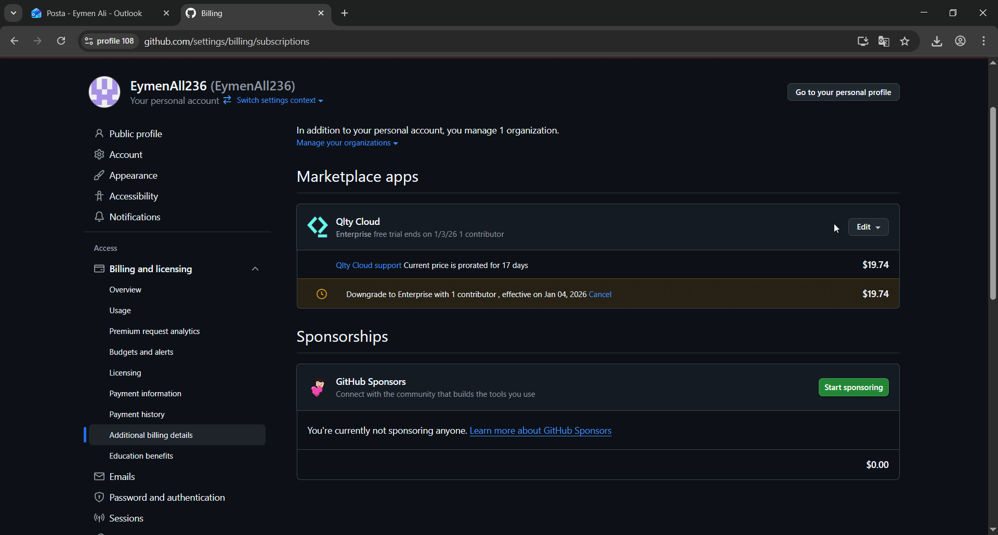Open Password and authentication settings
This screenshot has height=535, width=998.
(x=167, y=497)
